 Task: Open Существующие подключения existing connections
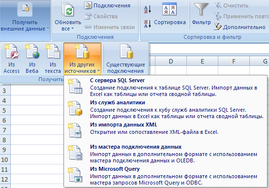coord(125,59)
